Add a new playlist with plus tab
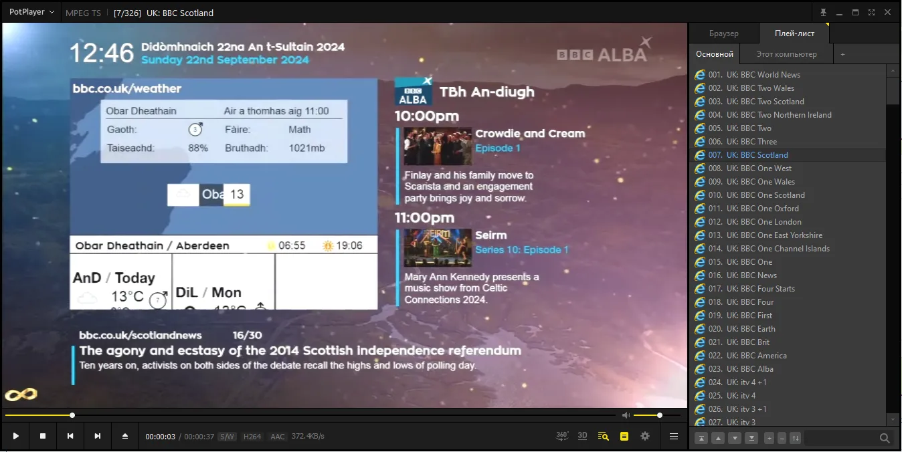 pos(843,54)
